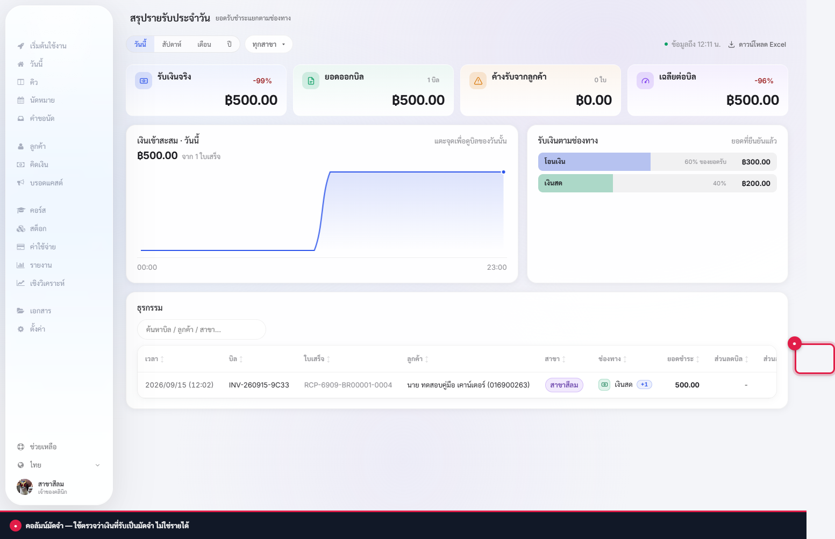835x539 pixels.
Task: Switch to the ปี period tab
Action: pyautogui.click(x=229, y=45)
